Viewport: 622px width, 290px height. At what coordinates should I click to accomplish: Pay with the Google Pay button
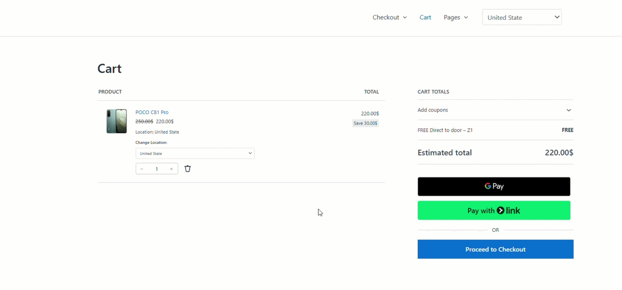(494, 187)
